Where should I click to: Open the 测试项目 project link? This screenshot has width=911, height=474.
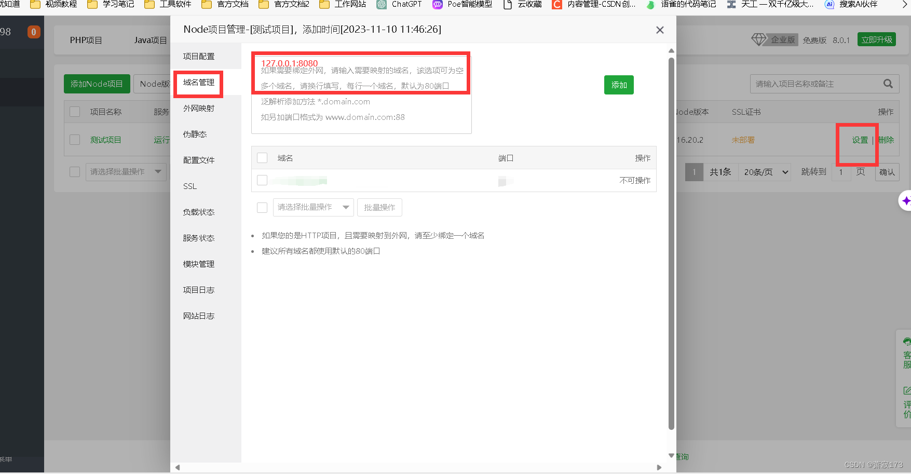pyautogui.click(x=105, y=140)
